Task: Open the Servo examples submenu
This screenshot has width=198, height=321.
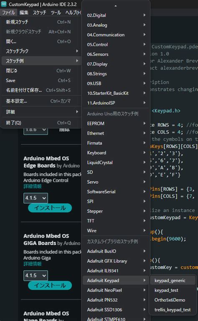Action: 116,182
